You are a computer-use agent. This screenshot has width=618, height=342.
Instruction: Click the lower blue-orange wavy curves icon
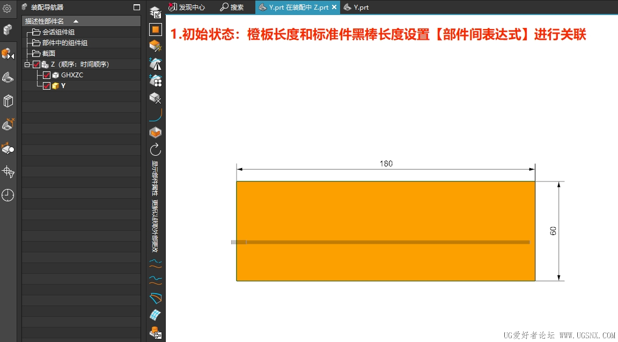click(x=156, y=280)
